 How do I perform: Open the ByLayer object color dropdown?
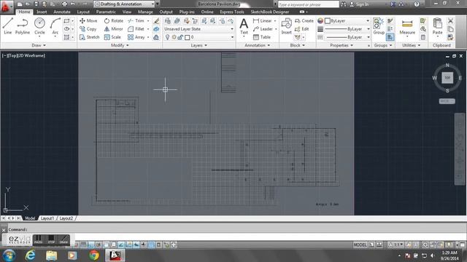point(347,21)
